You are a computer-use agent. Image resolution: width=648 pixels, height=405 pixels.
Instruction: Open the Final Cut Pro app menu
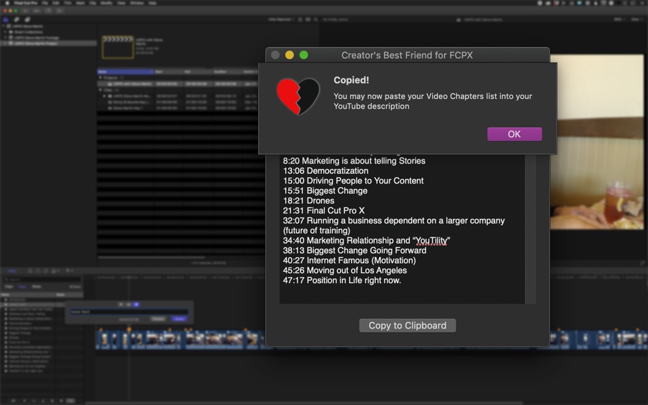[x=26, y=3]
